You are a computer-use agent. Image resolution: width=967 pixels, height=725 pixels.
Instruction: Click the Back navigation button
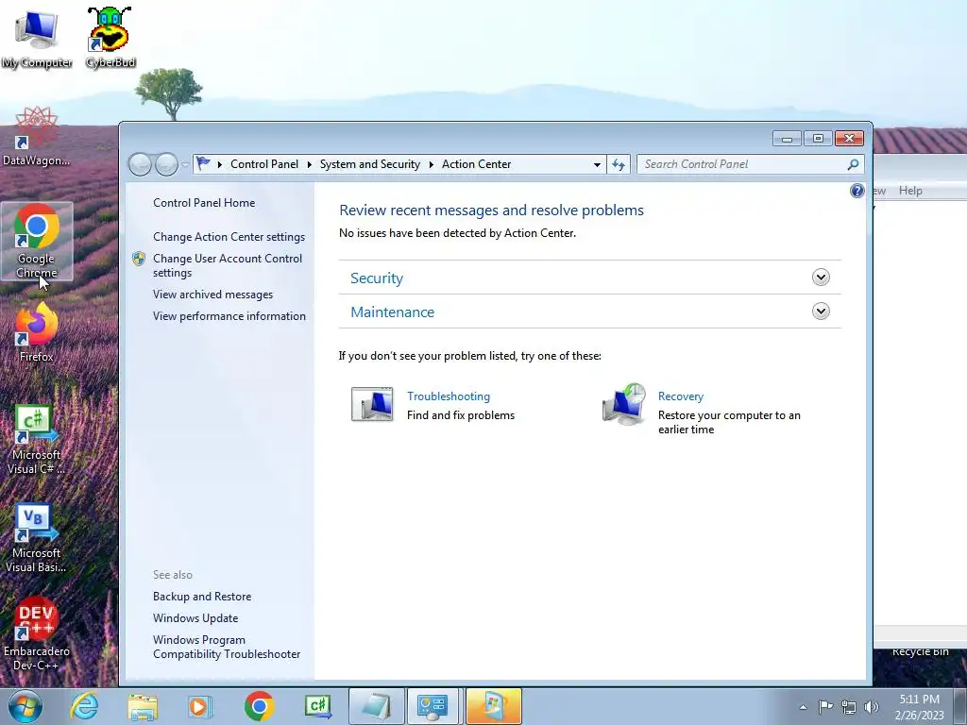(x=140, y=164)
